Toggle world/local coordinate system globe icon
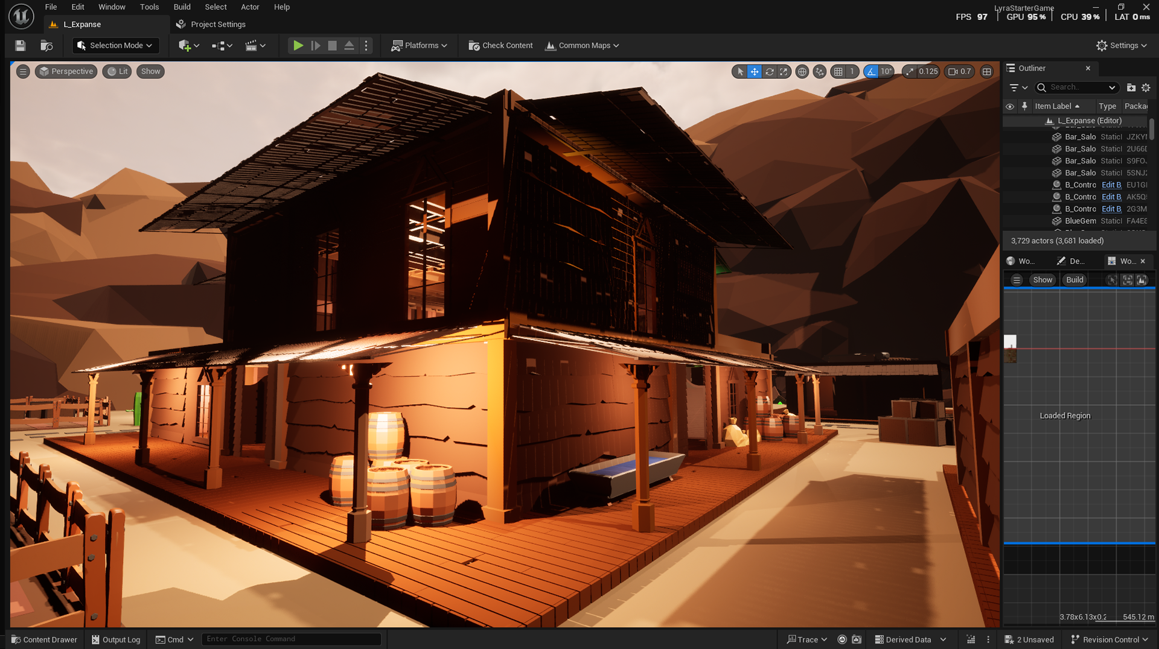 pyautogui.click(x=802, y=72)
